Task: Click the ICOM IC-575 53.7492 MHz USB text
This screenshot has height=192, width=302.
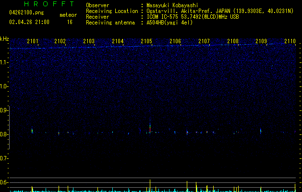Action: tap(193, 17)
